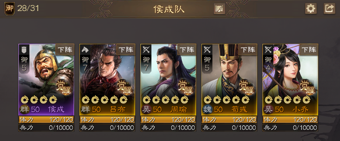
Task: Remove 小乔 with 下阵 button
Action: pos(309,50)
